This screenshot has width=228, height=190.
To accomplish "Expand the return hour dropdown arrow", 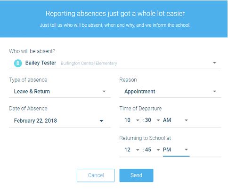I will 138,150.
